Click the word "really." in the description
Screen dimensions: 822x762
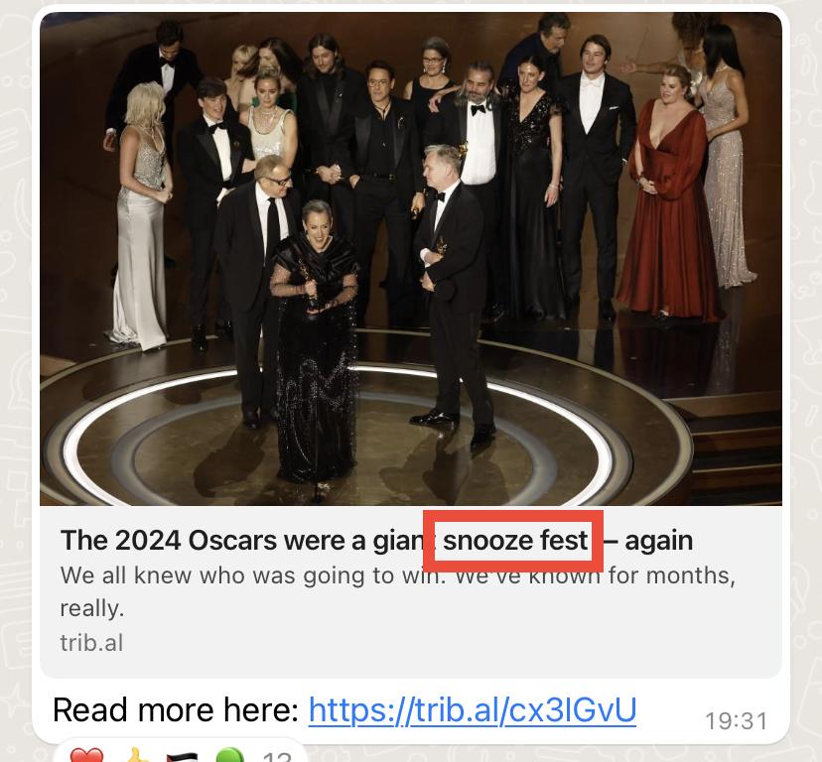[91, 609]
